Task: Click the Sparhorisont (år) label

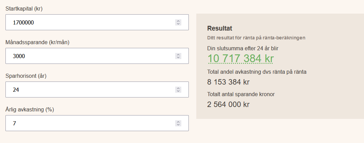Action: coord(26,76)
